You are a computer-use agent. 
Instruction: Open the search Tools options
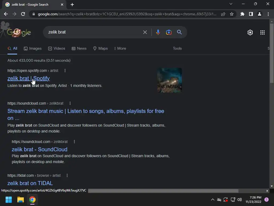(x=177, y=48)
